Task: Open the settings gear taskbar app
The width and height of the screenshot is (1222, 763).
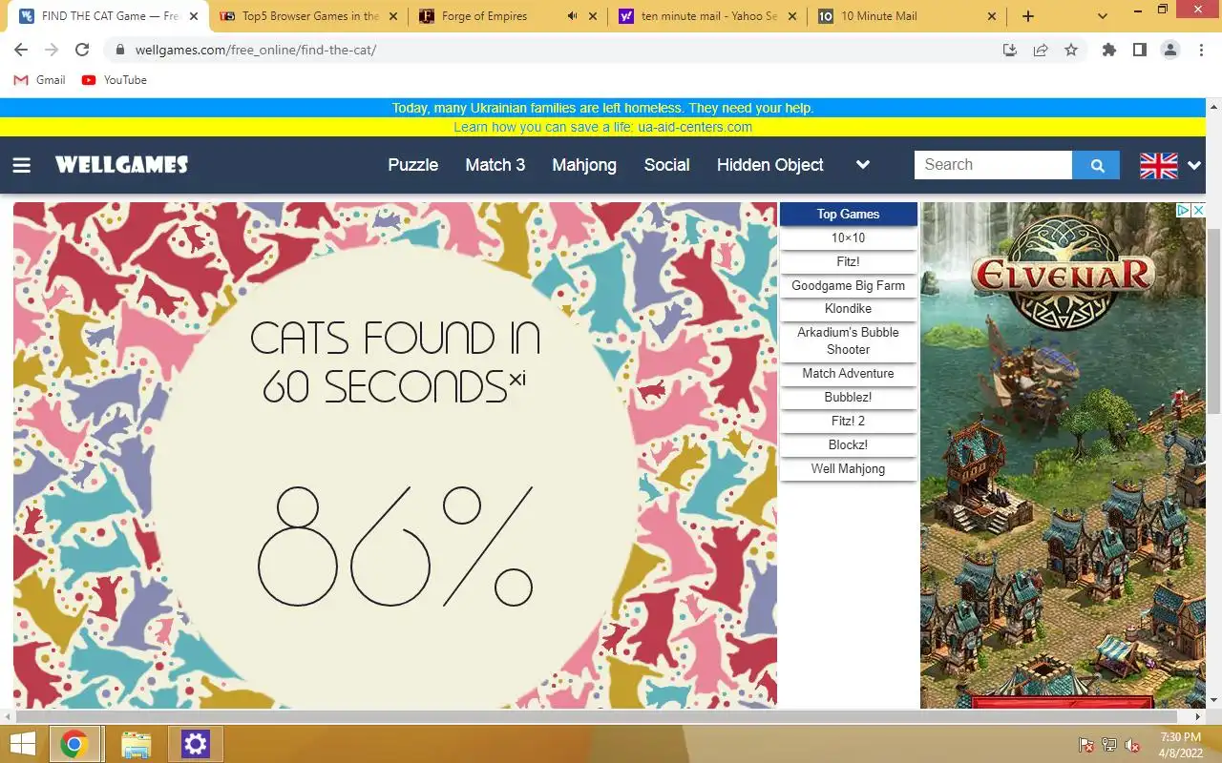Action: [x=196, y=744]
